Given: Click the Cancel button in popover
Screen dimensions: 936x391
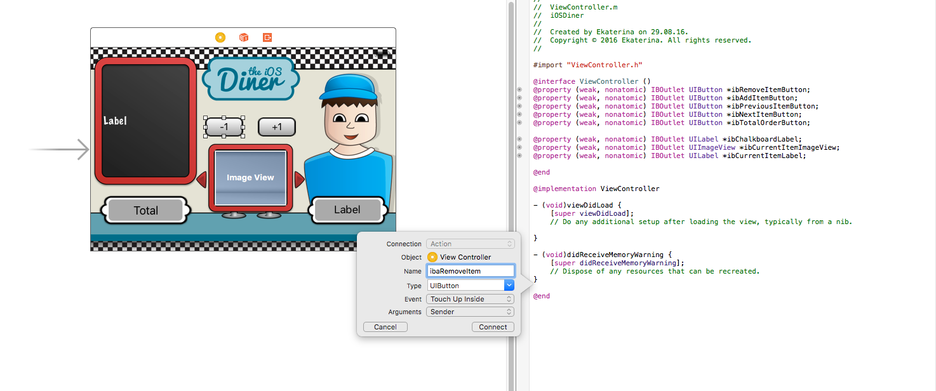Looking at the screenshot, I should click(385, 327).
